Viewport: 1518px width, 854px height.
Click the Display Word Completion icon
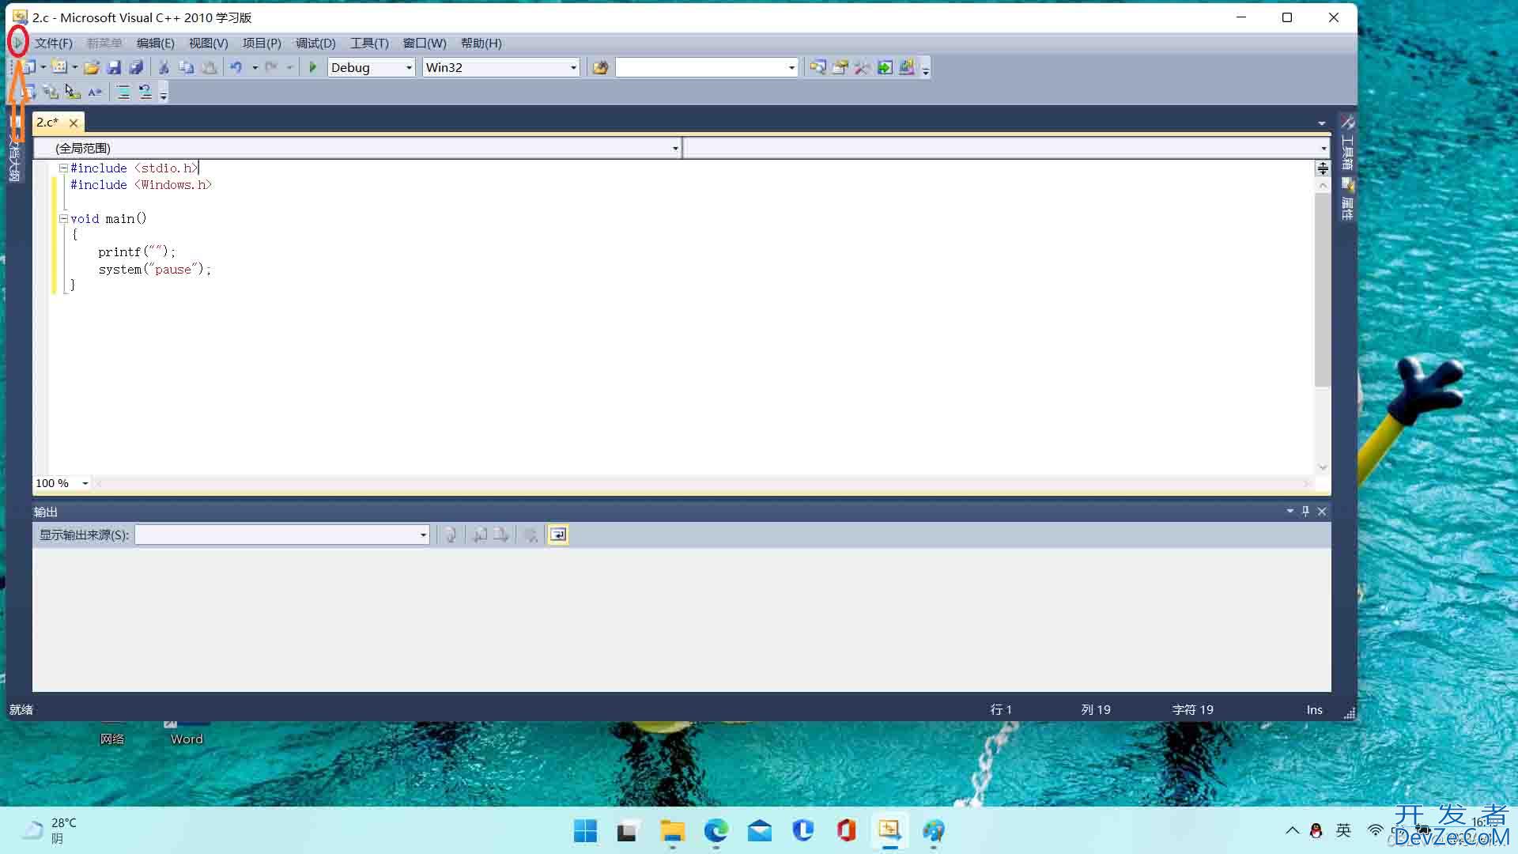pos(95,92)
